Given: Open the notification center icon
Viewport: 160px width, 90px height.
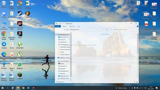Looking at the screenshot, I should pos(157,88).
